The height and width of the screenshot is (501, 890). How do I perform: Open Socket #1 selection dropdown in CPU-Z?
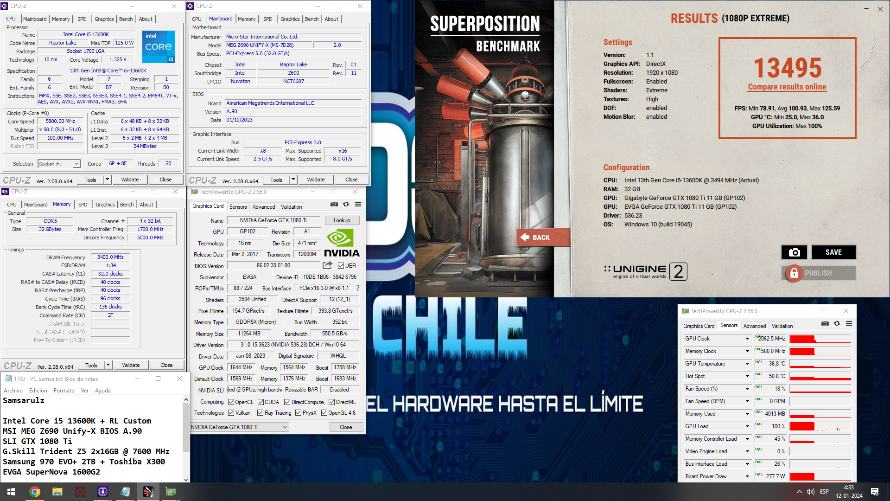[x=59, y=164]
